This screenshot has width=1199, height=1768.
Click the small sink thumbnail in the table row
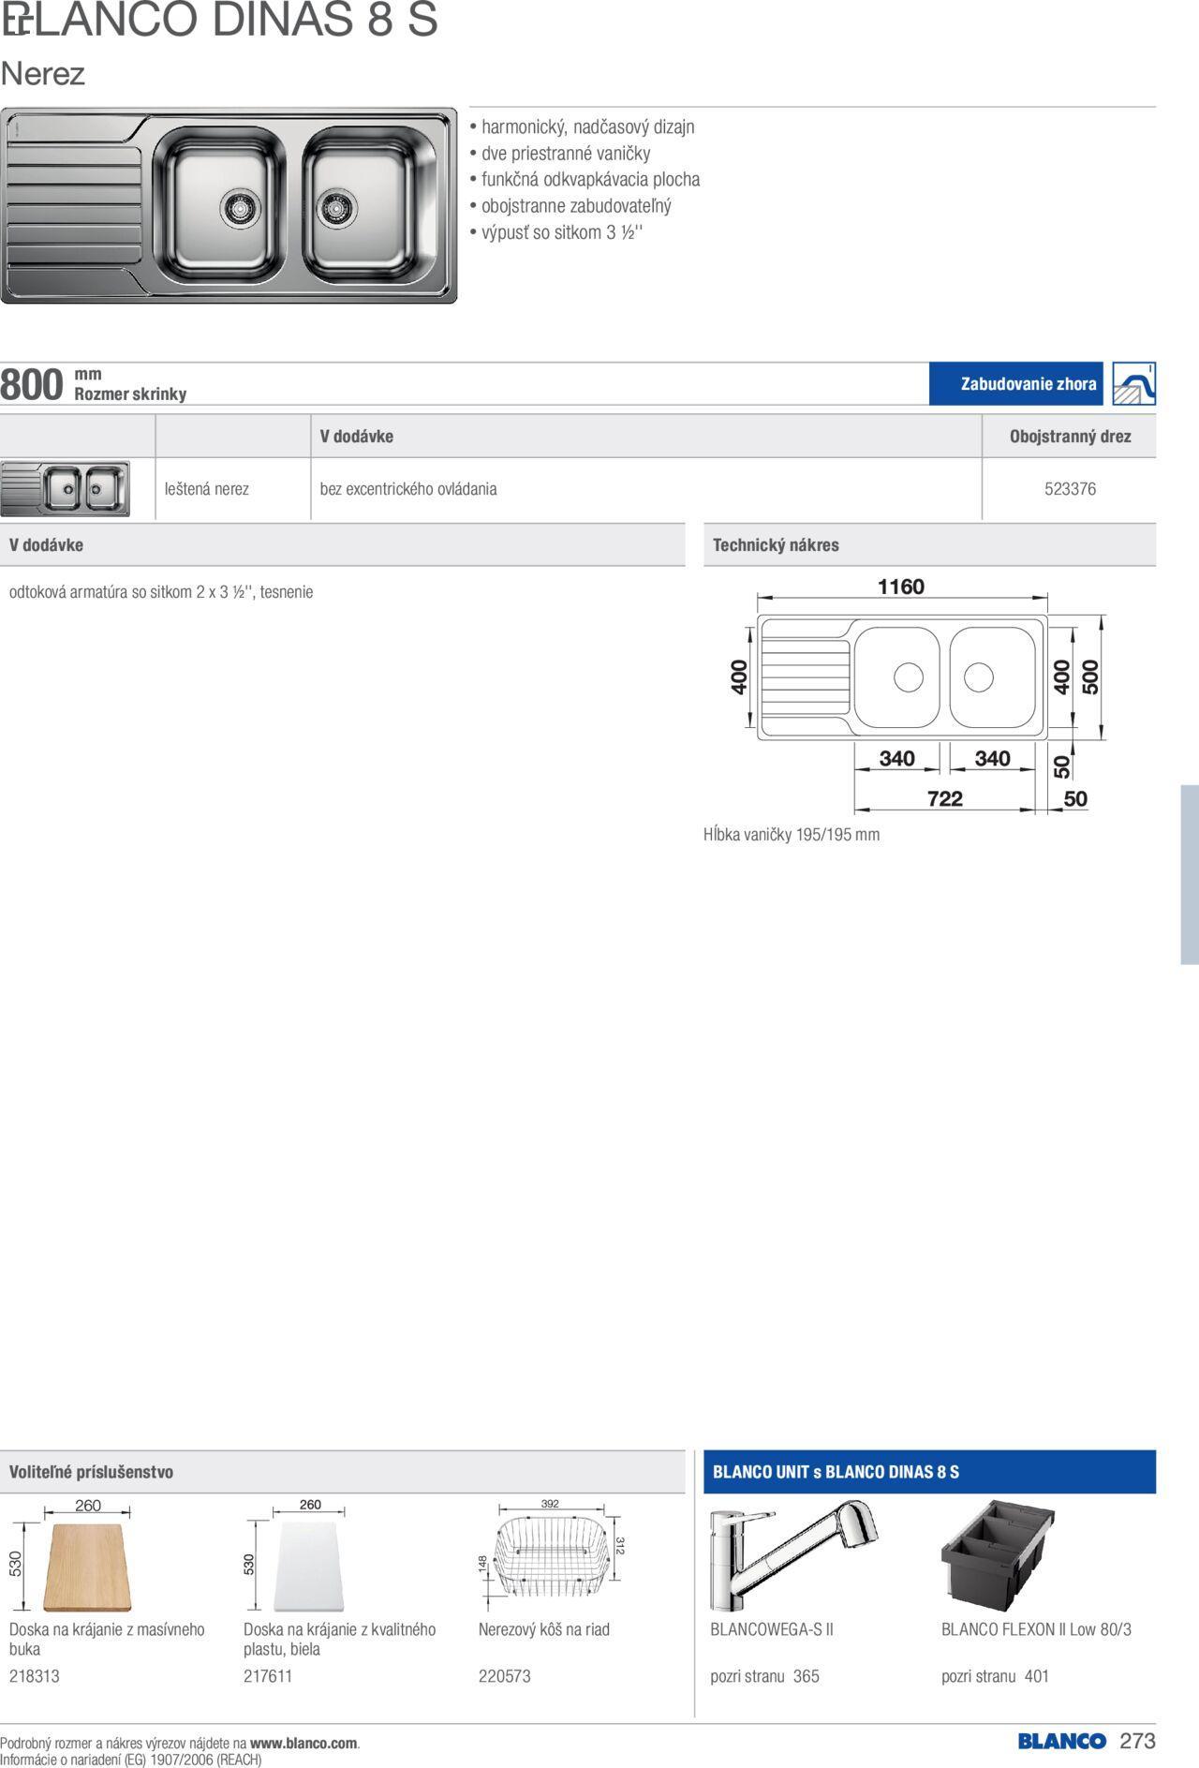pos(66,489)
